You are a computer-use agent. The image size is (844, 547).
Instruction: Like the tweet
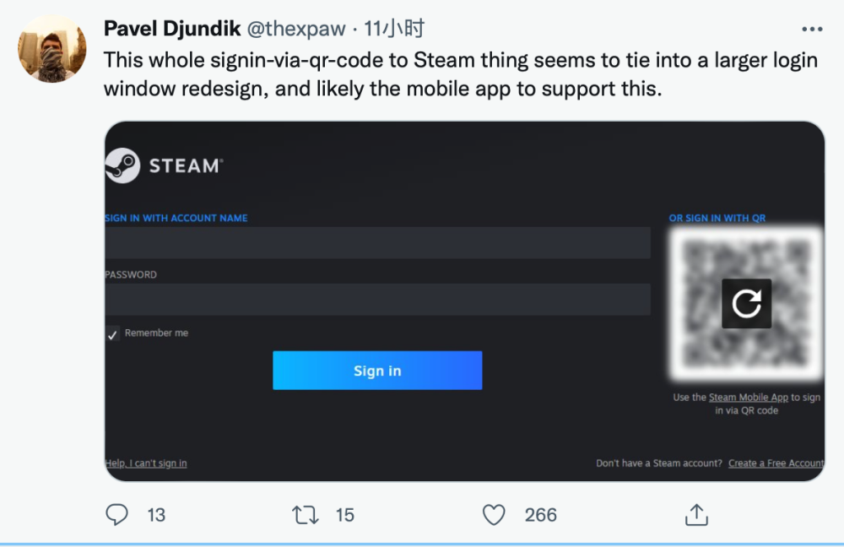[494, 515]
